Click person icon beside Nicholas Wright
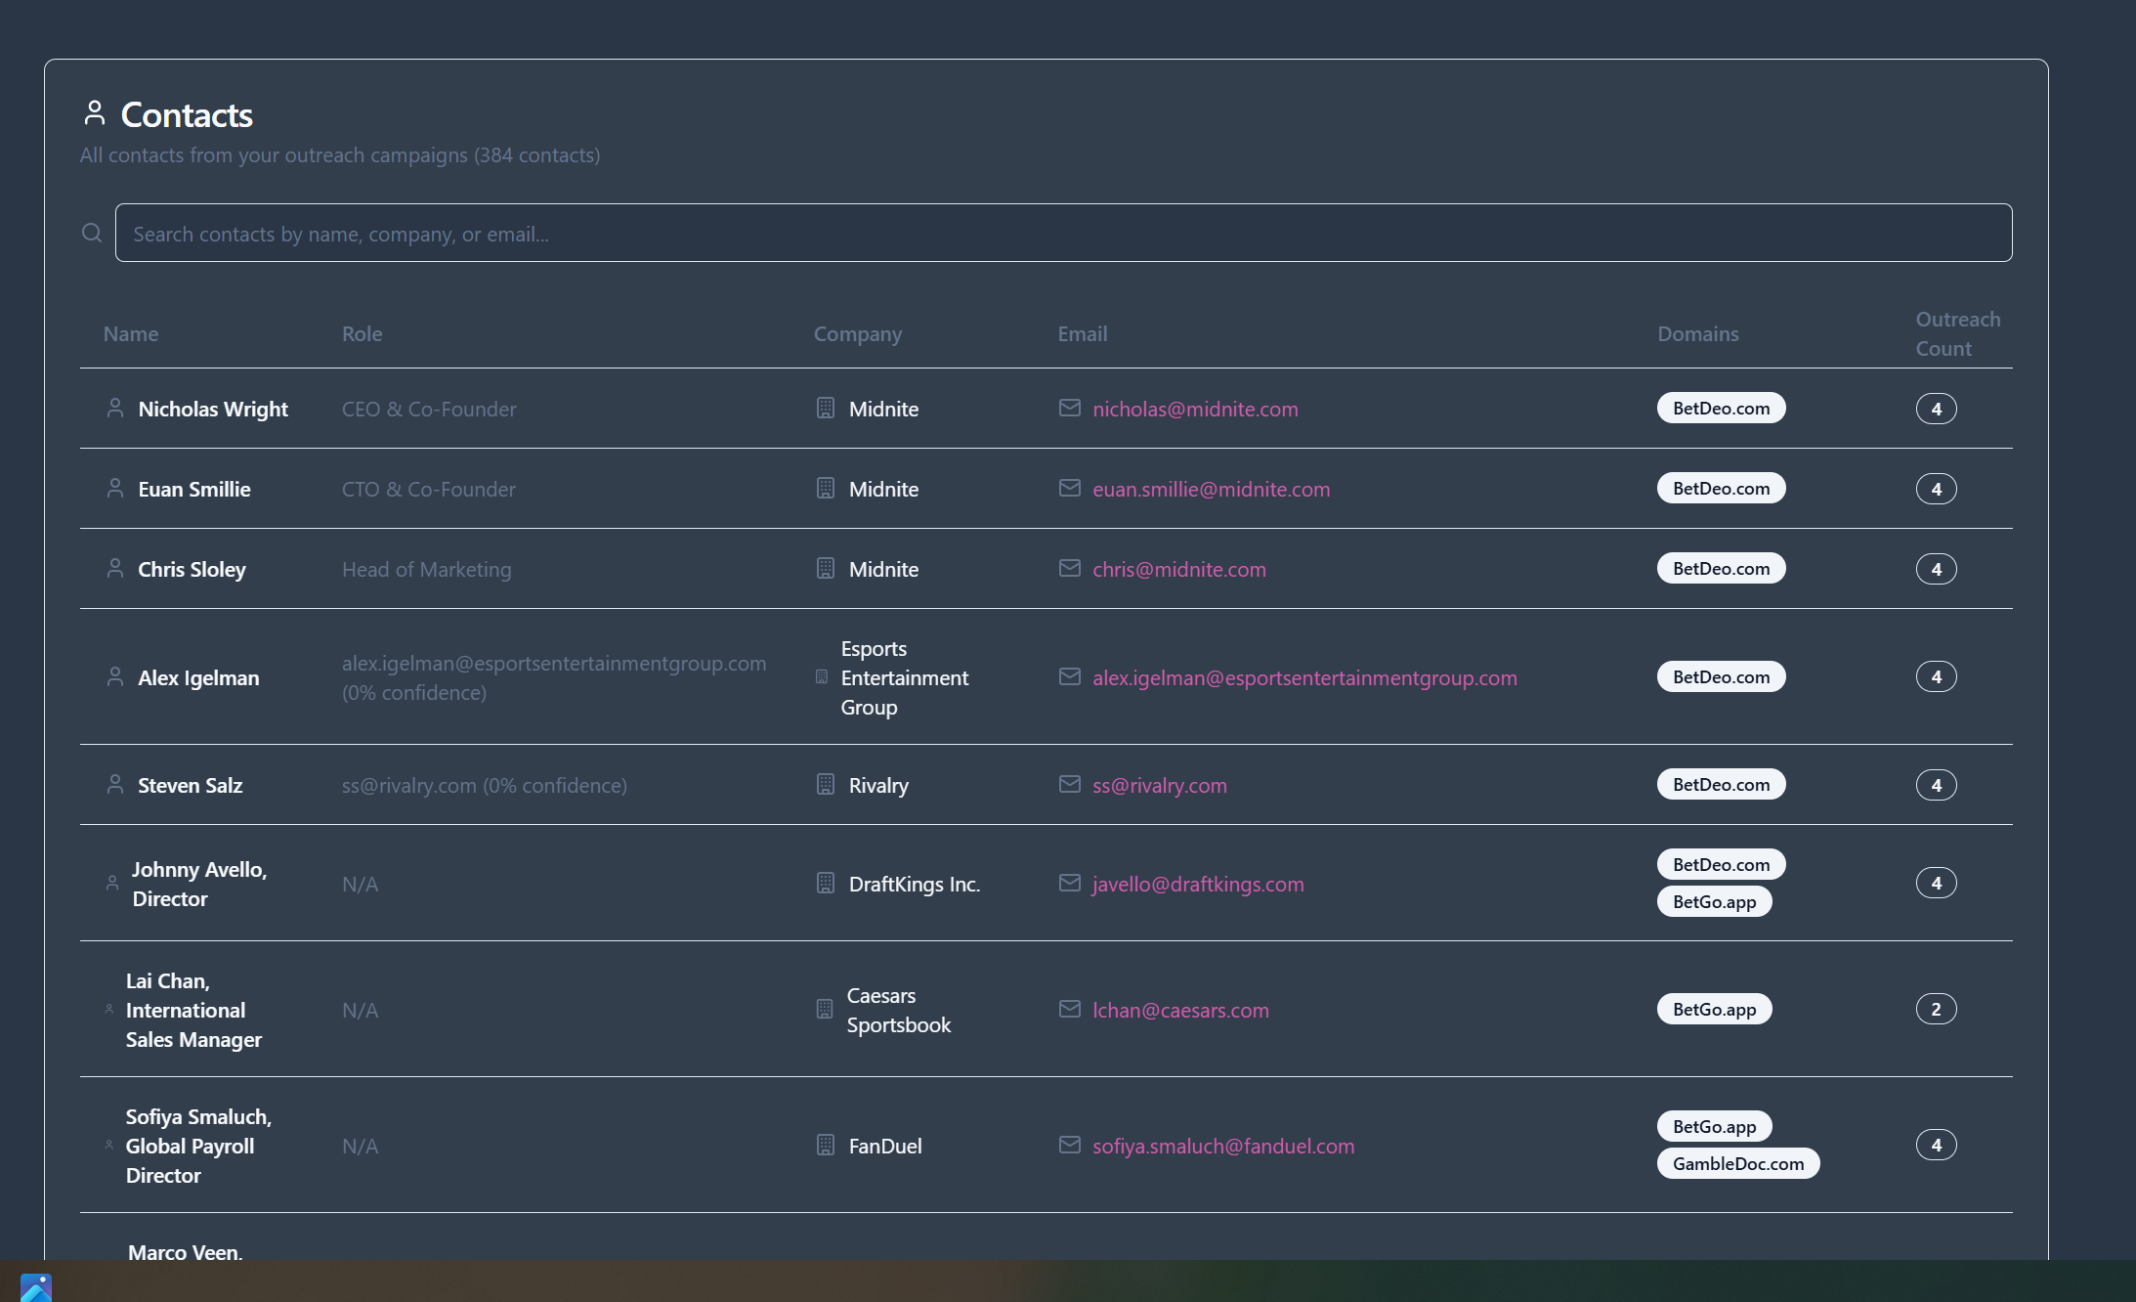The height and width of the screenshot is (1302, 2136). 115,409
